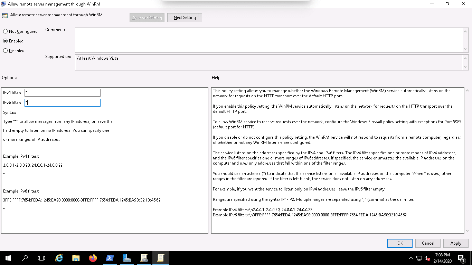Close the WinRM policy window
This screenshot has width=472, height=265.
(463, 4)
